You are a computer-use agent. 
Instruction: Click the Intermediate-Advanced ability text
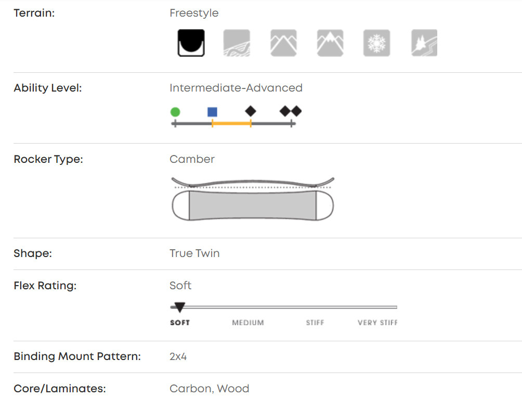click(x=236, y=88)
